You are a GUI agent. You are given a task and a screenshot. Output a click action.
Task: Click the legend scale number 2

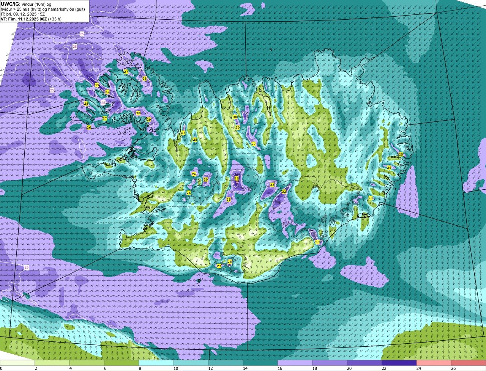pos(36,368)
